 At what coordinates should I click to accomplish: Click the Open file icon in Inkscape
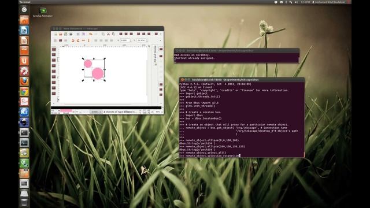click(x=60, y=34)
